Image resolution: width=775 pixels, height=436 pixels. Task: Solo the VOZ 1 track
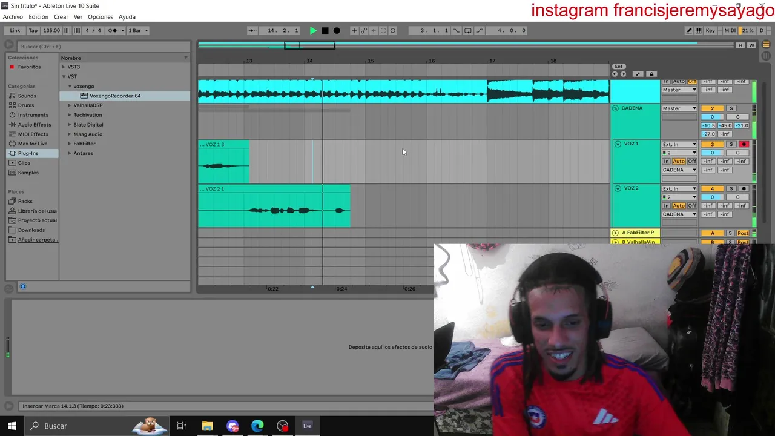coord(731,144)
